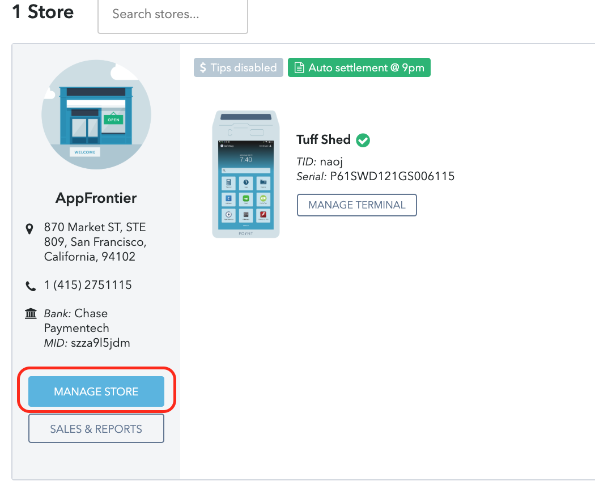Click the phone number 1 (415) 2751115

(x=88, y=285)
